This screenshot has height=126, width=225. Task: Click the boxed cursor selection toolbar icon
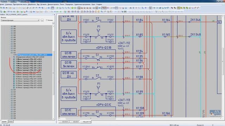[x=150, y=8]
